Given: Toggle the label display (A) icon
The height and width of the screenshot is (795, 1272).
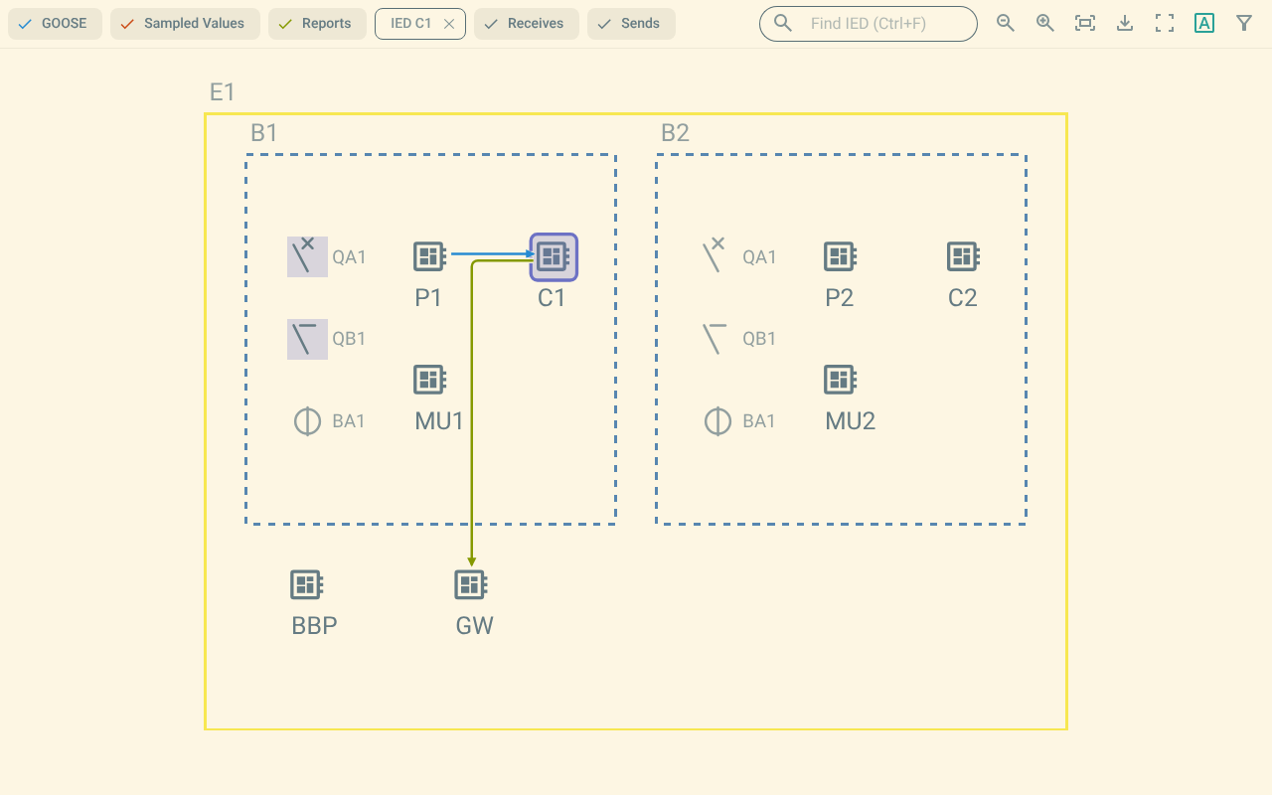Looking at the screenshot, I should [1204, 23].
